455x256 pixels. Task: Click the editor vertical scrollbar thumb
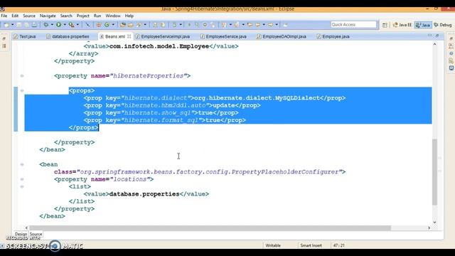click(434, 172)
